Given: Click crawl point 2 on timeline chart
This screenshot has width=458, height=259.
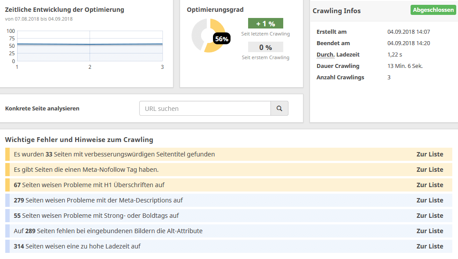Looking at the screenshot, I should [90, 45].
